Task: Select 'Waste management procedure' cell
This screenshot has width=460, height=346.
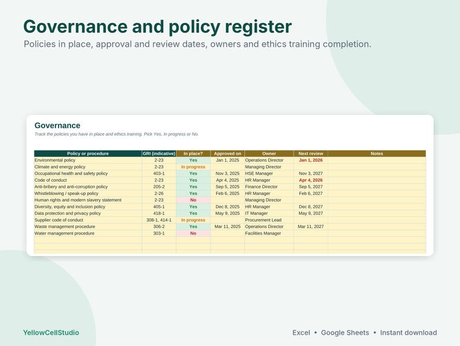Action: [88, 226]
